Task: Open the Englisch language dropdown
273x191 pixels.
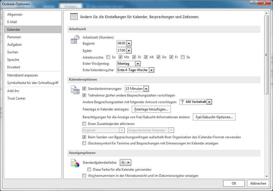Action: click(x=122, y=130)
